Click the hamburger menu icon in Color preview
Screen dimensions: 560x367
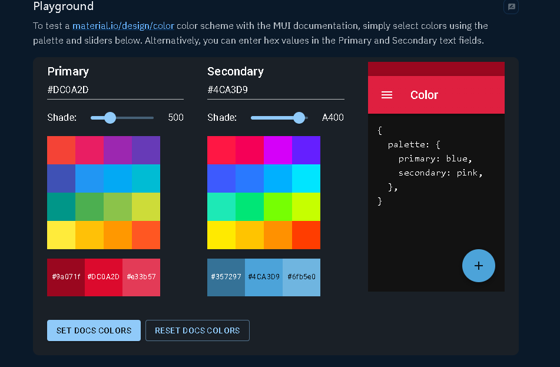click(387, 95)
